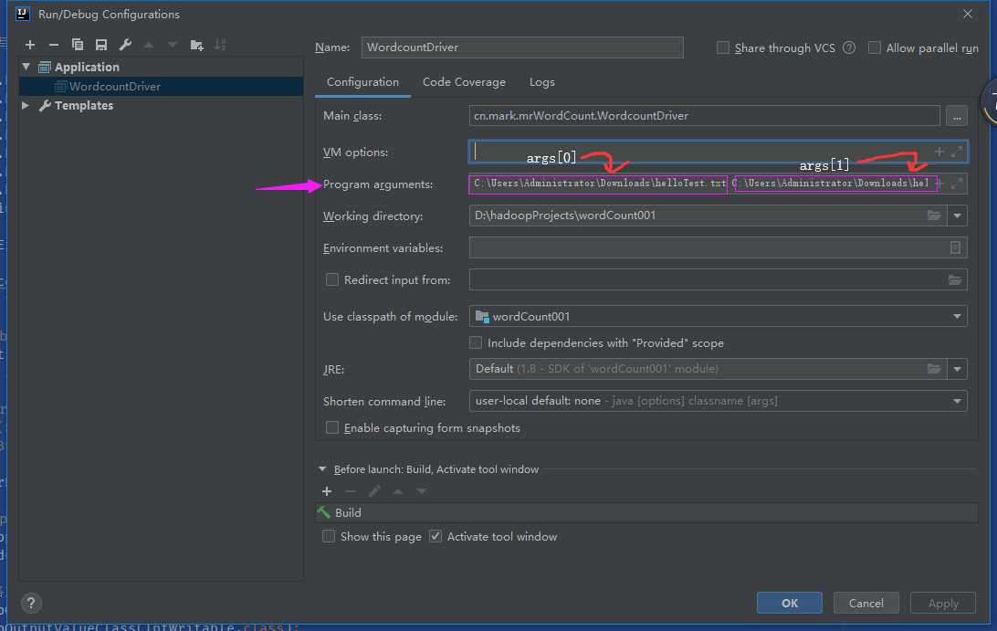This screenshot has width=997, height=631.
Task: Switch to Configuration tab
Action: [x=362, y=82]
